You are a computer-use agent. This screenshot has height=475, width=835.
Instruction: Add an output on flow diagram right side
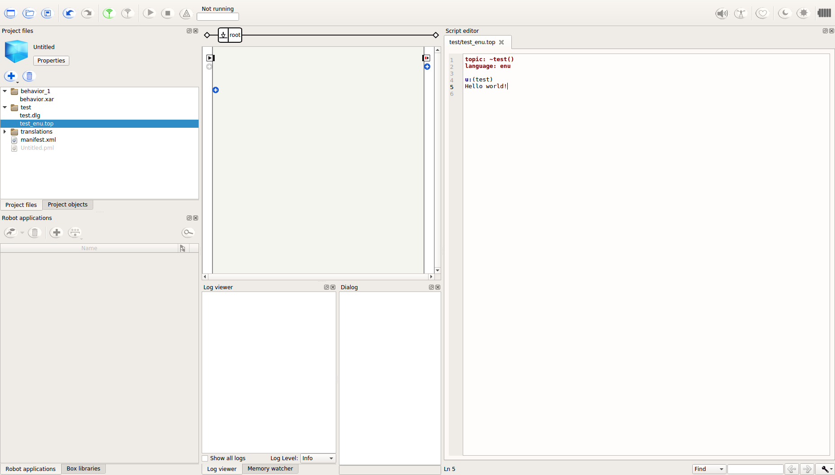427,67
